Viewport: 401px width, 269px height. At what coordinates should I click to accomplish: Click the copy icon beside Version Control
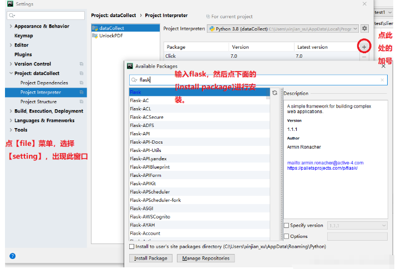(82, 64)
